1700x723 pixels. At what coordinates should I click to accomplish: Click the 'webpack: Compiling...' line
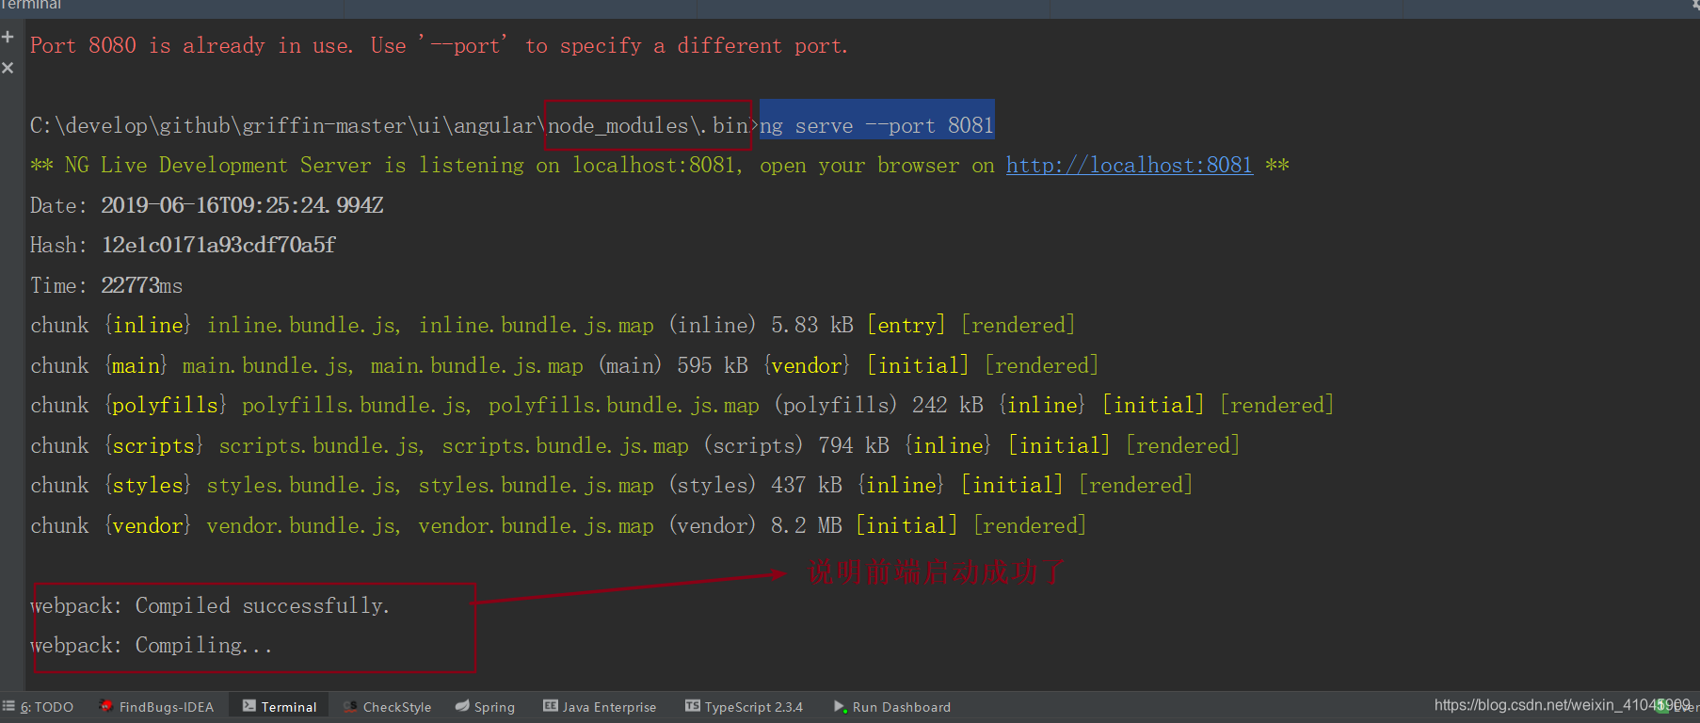coord(151,646)
